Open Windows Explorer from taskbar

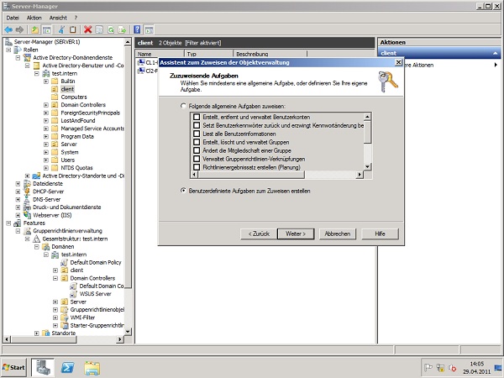pos(92,367)
